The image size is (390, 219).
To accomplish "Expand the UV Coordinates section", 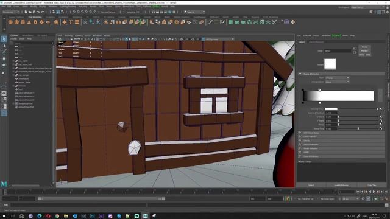I will coord(300,145).
